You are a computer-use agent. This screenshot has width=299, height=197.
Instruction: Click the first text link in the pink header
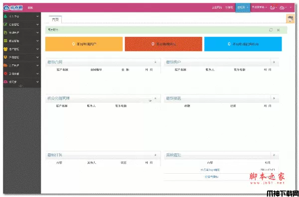(217, 7)
